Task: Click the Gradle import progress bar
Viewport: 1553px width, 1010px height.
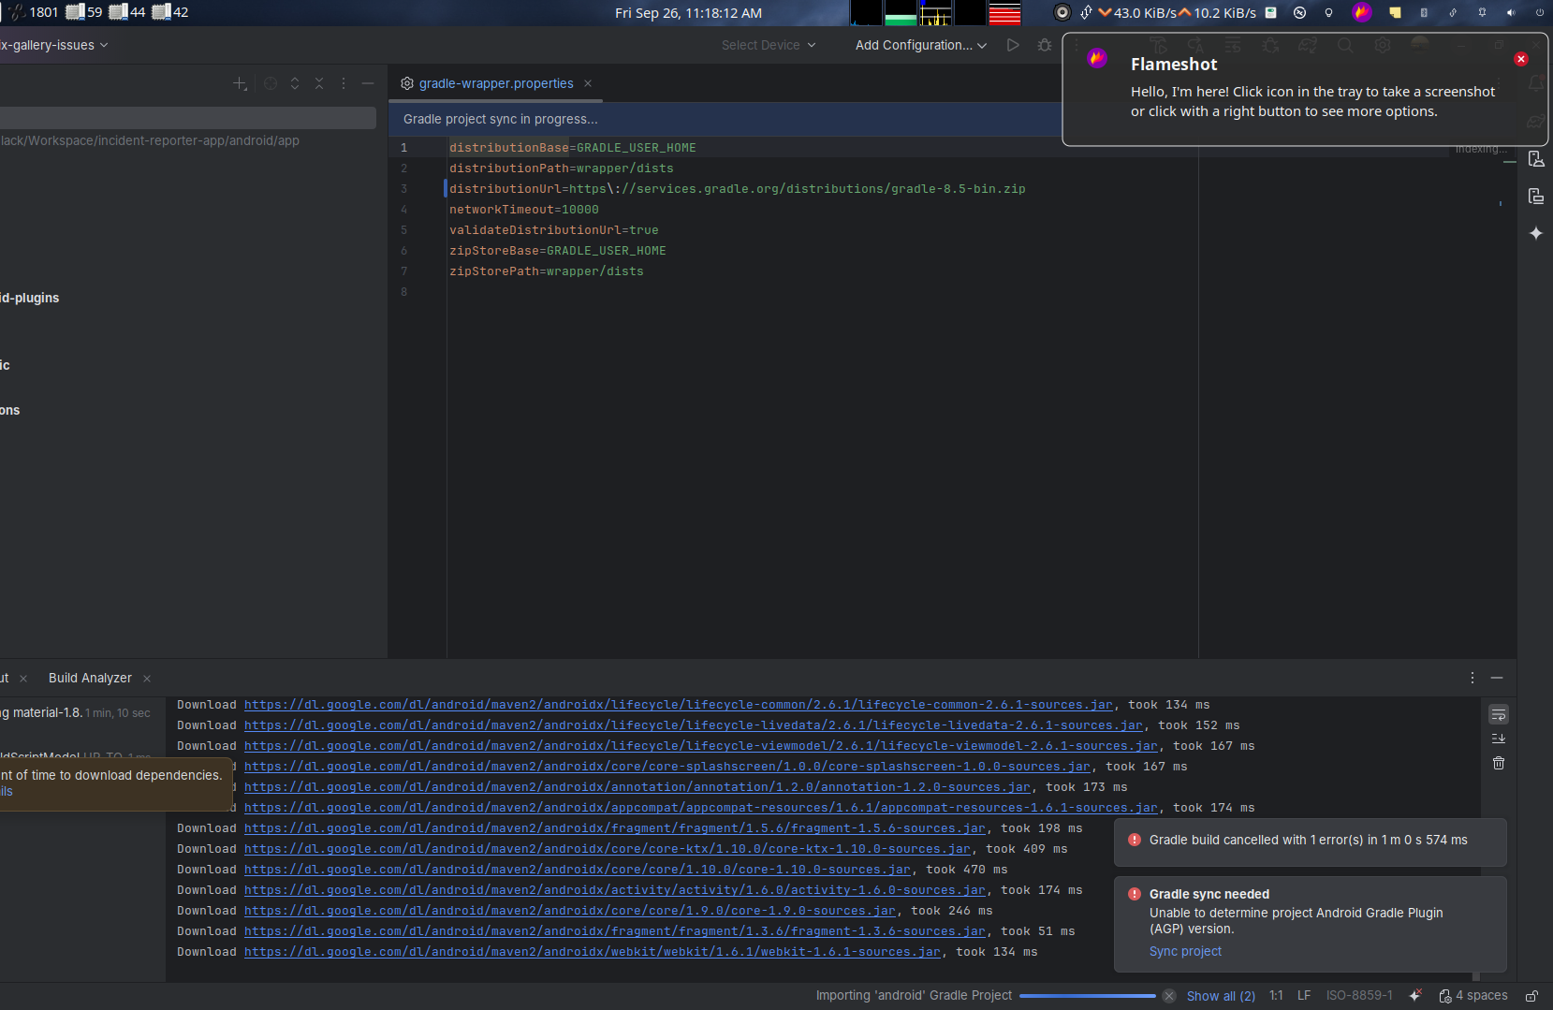Action: [1087, 996]
